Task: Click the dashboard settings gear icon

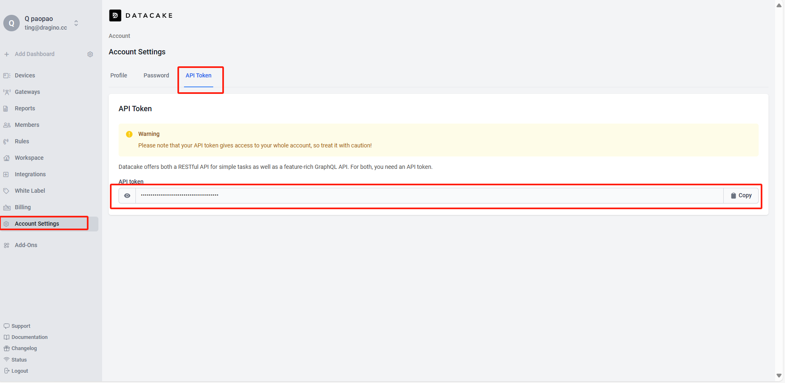Action: point(90,54)
